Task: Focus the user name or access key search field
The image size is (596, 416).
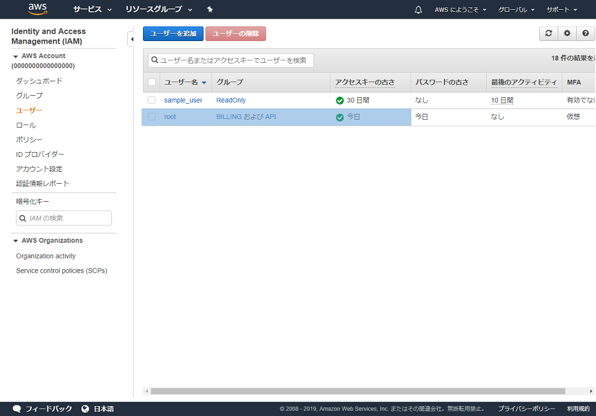Action: pos(230,60)
